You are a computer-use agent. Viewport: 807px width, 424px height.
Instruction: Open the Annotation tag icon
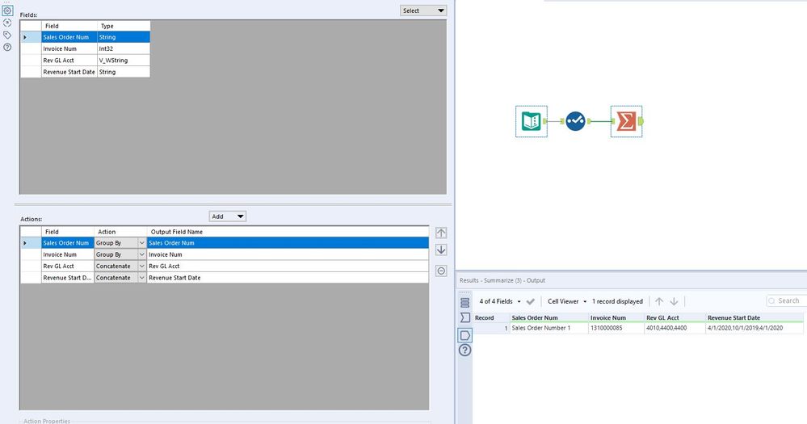coord(7,35)
